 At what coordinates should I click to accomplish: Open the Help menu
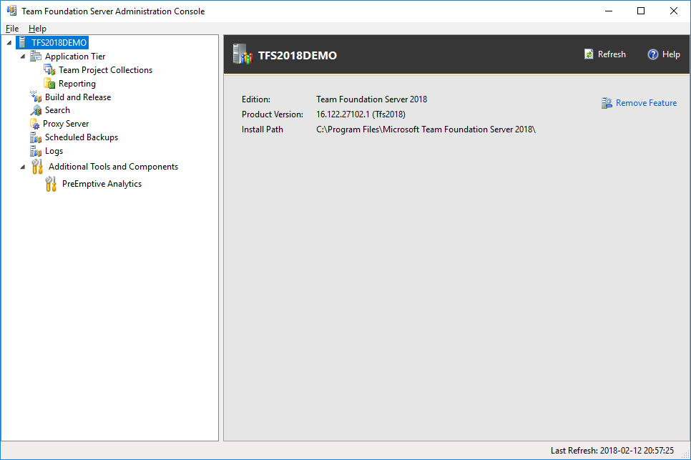[37, 29]
